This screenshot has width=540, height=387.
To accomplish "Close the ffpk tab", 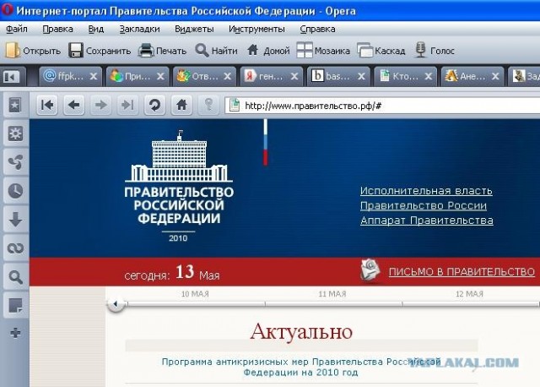I will pyautogui.click(x=94, y=76).
